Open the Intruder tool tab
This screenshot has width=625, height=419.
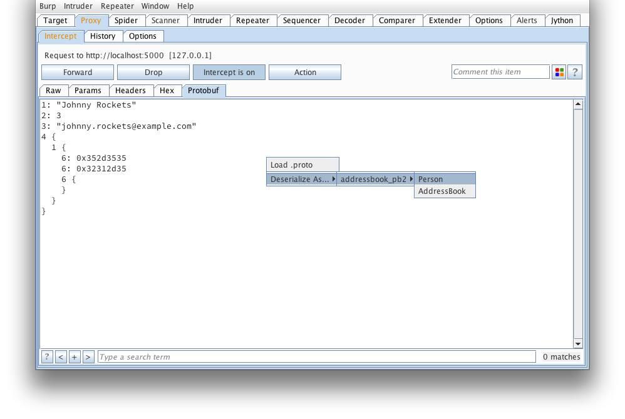point(208,21)
